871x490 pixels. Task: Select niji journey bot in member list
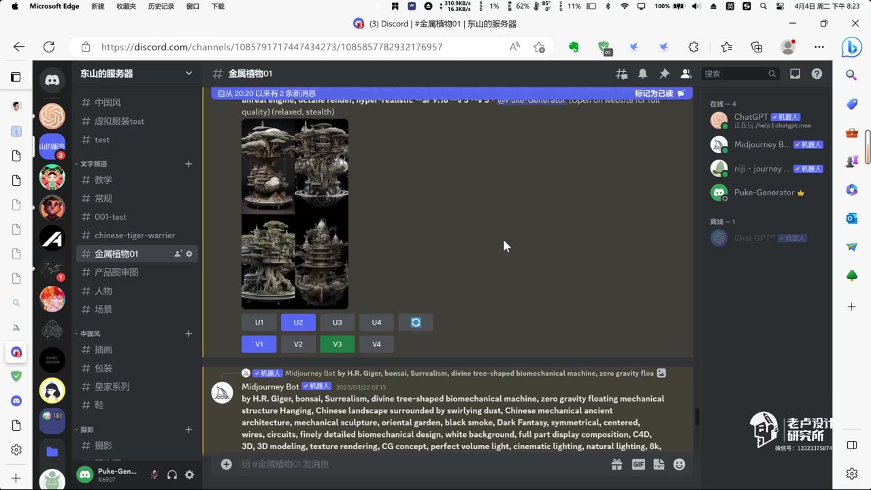point(767,168)
